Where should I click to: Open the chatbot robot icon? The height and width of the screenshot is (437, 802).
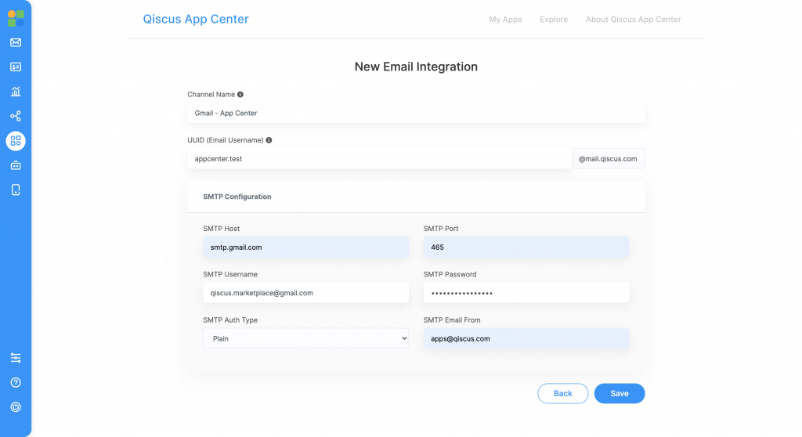[16, 165]
